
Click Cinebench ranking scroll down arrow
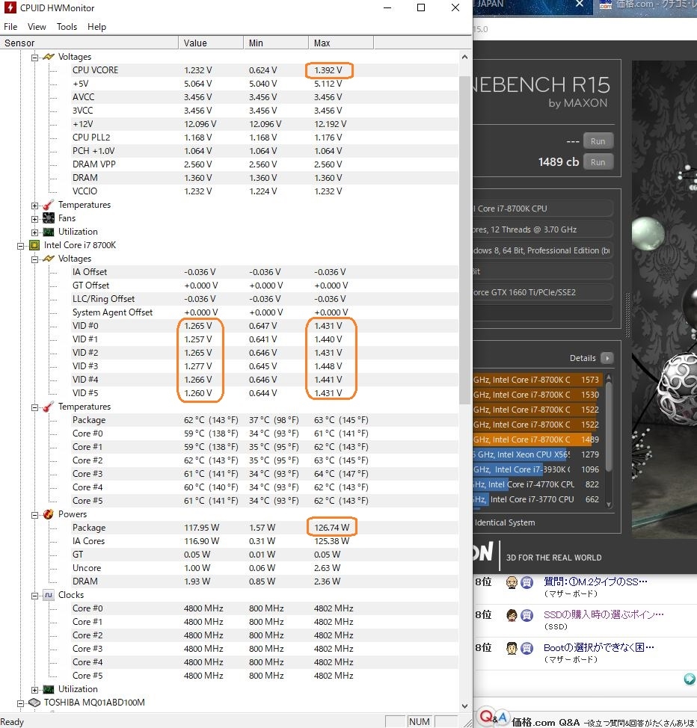pyautogui.click(x=610, y=505)
